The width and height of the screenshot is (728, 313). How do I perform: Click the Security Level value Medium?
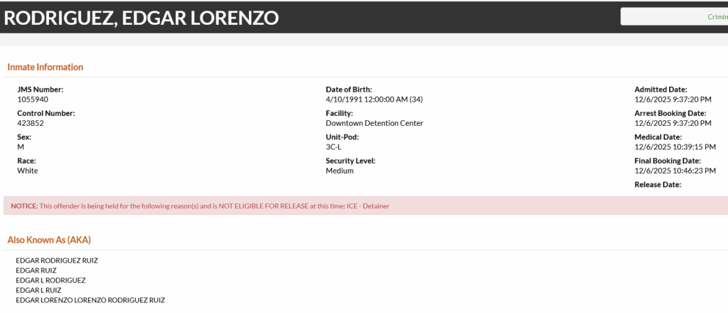click(339, 171)
